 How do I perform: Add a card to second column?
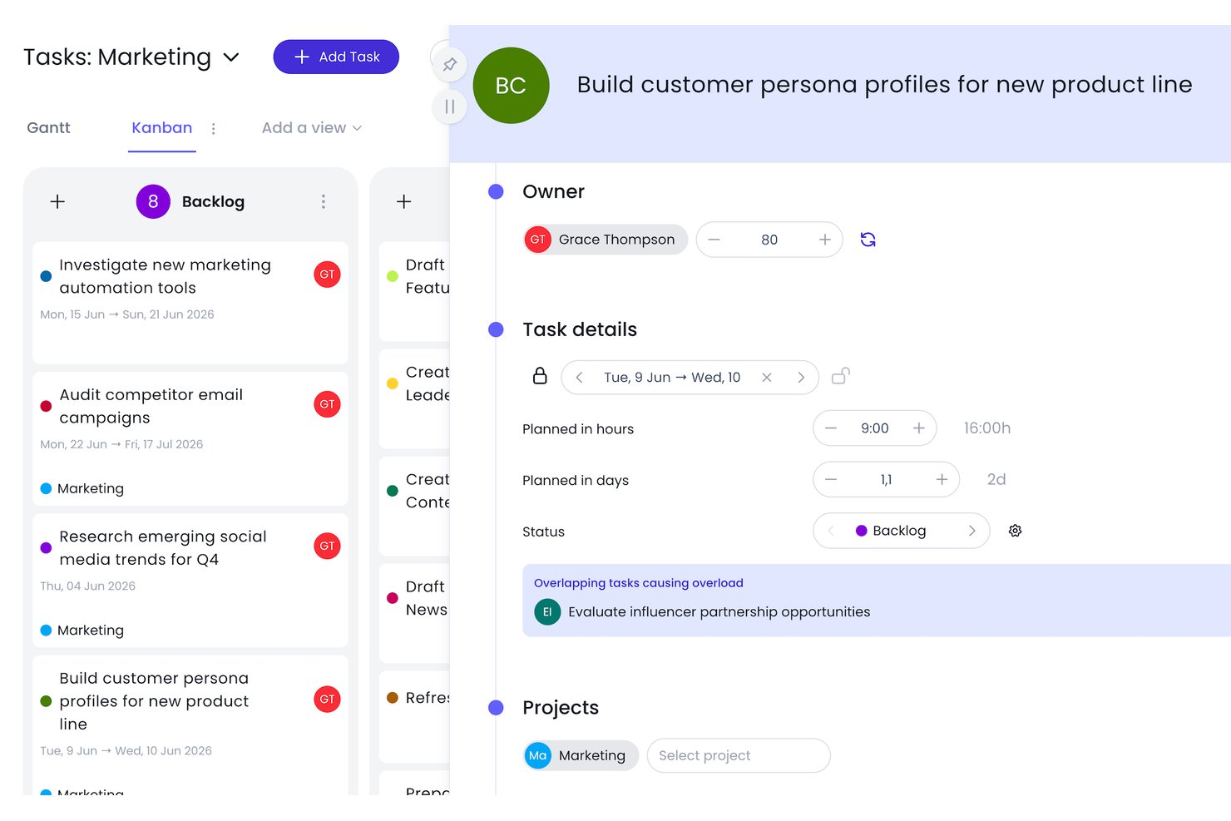coord(403,202)
